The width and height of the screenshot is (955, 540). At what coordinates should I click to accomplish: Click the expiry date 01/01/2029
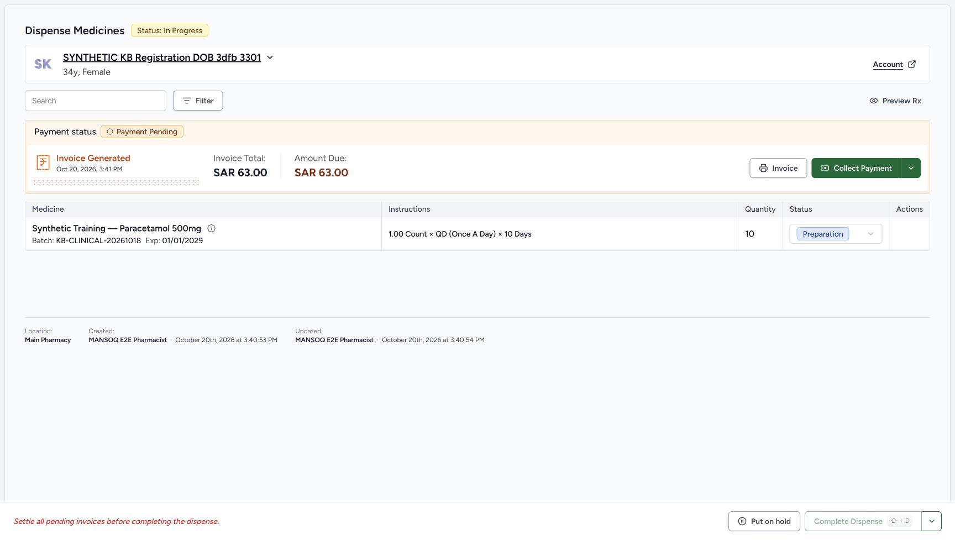coord(182,240)
